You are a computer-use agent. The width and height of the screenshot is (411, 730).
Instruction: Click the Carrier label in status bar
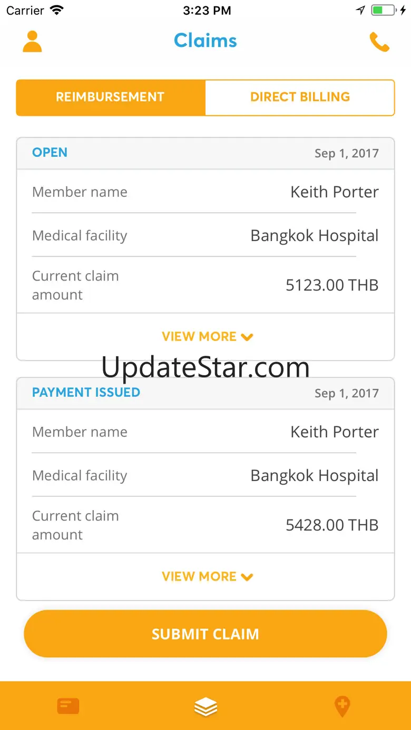point(25,11)
